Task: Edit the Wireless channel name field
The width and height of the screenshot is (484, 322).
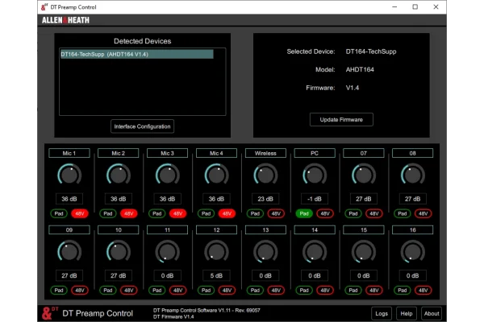Action: [x=265, y=153]
